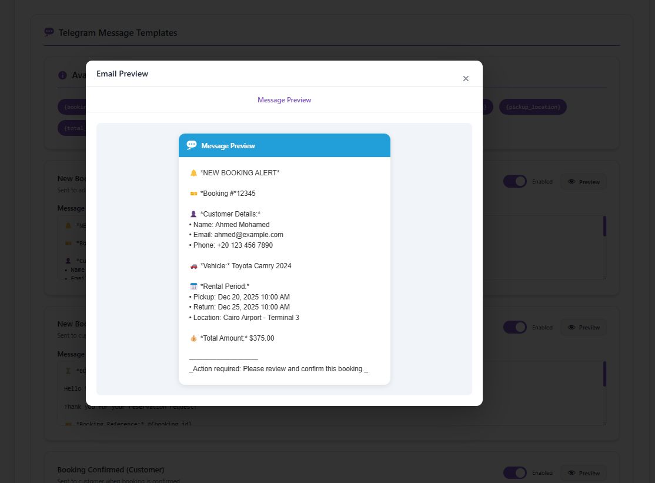Image resolution: width=655 pixels, height=483 pixels.
Task: Click the Email Preview dialog title
Action: click(122, 74)
